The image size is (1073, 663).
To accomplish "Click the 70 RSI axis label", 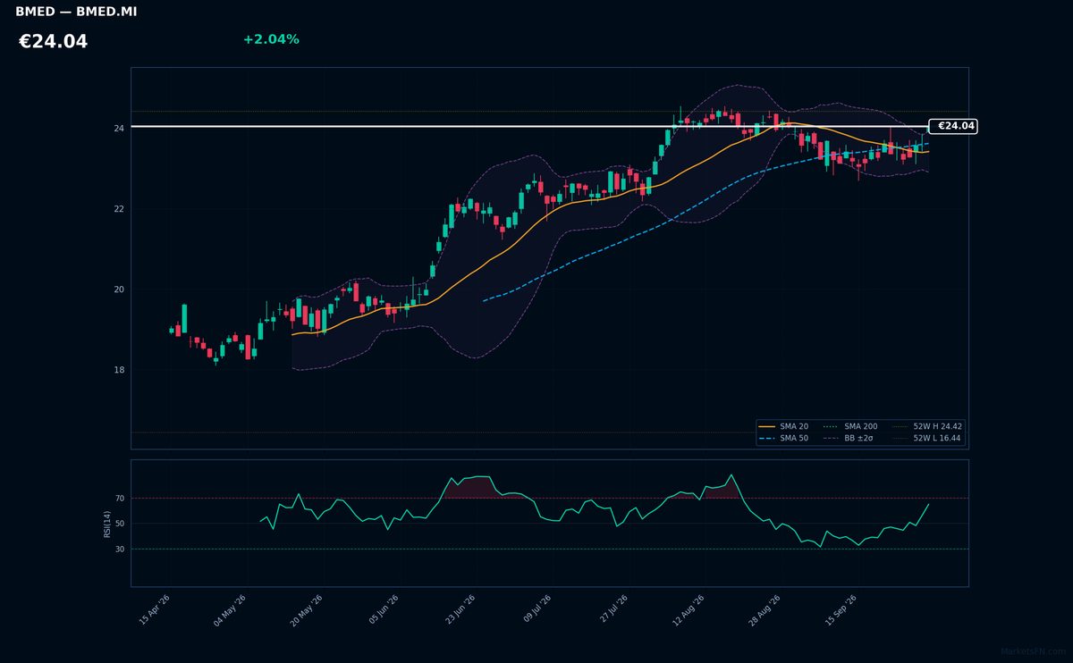I will click(120, 499).
